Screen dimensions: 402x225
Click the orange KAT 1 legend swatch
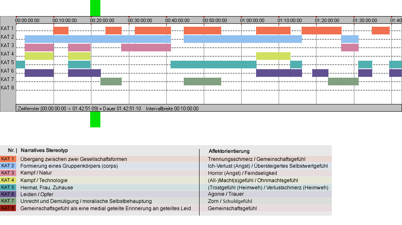click(8, 159)
